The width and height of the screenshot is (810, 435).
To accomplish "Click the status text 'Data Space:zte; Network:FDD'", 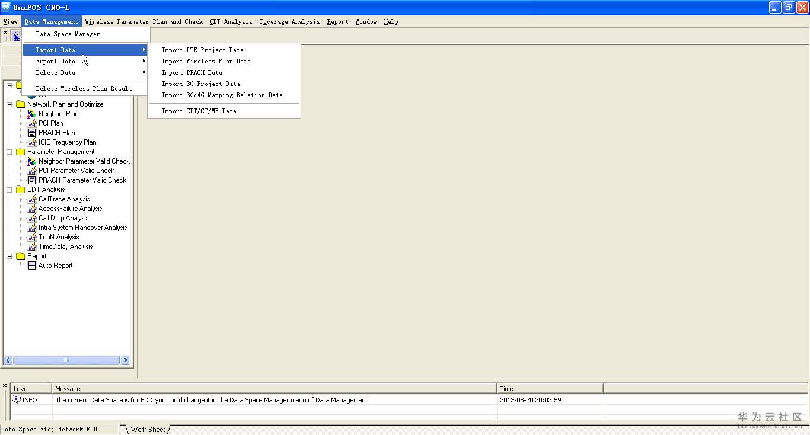I will [x=49, y=430].
